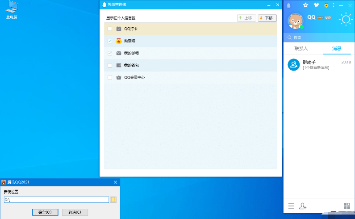Screen dimensions: 355x219
Task: Click the LV level badge
Action: pyautogui.click(x=320, y=18)
